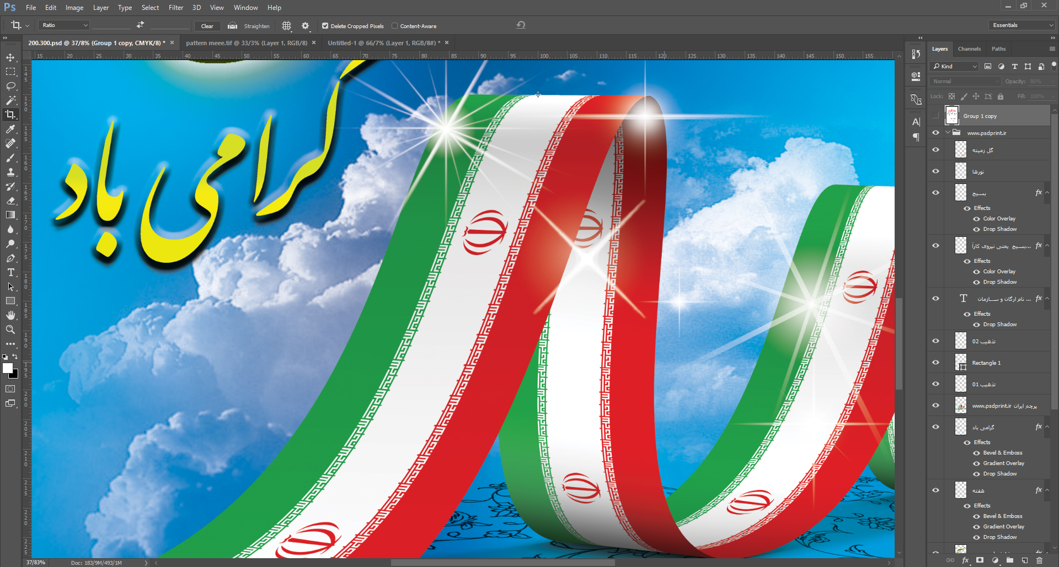Switch to pattern meee.tif document tab

(x=247, y=43)
